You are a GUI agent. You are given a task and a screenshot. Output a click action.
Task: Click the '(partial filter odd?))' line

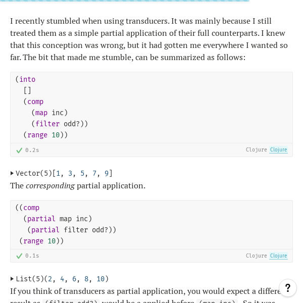point(72,230)
